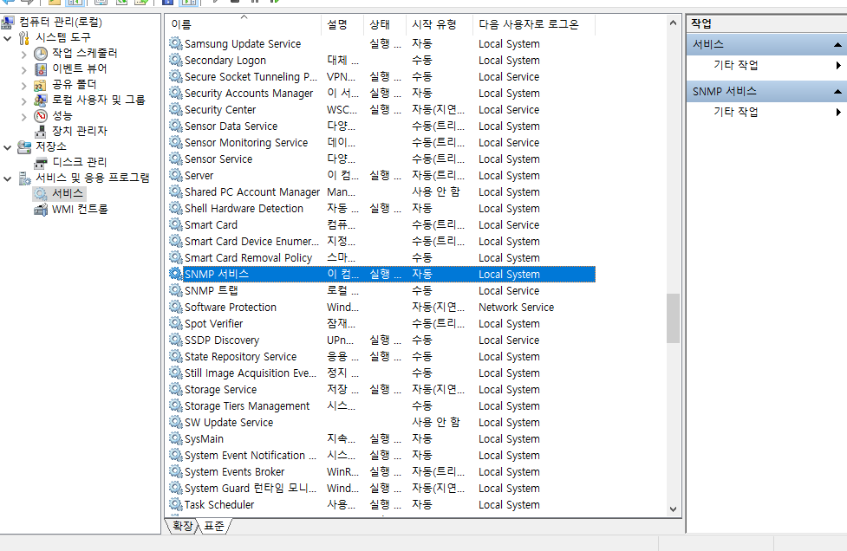
Task: Sort by the 설명 column header
Action: click(x=342, y=24)
